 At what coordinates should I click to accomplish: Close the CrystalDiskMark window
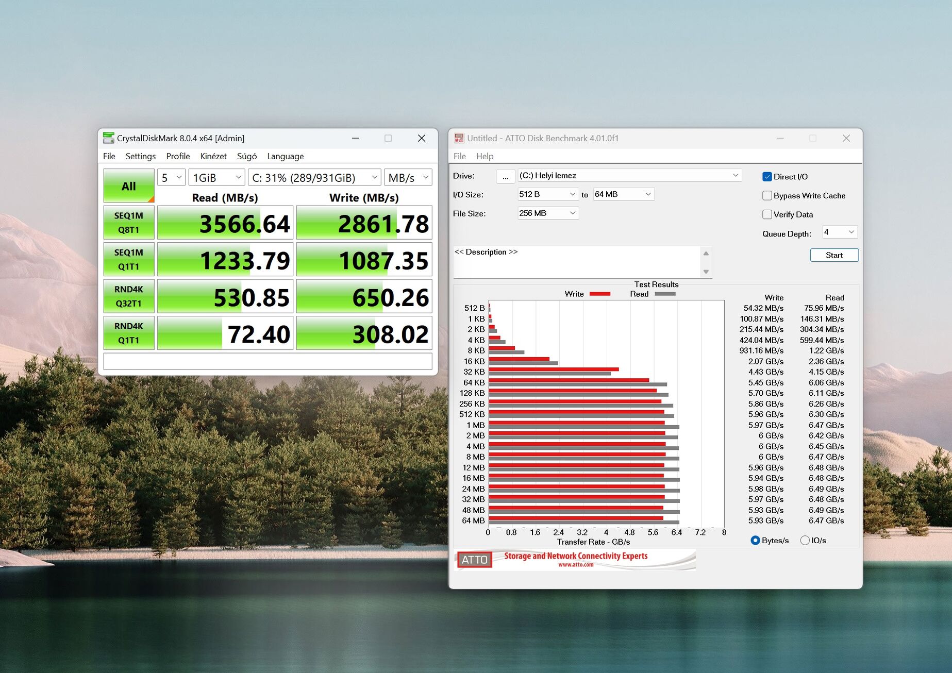coord(422,138)
